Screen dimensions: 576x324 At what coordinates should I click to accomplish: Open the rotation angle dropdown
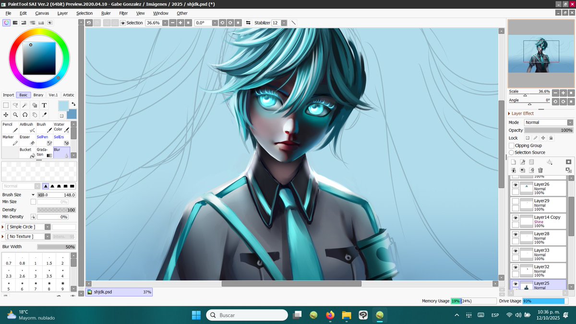point(215,23)
